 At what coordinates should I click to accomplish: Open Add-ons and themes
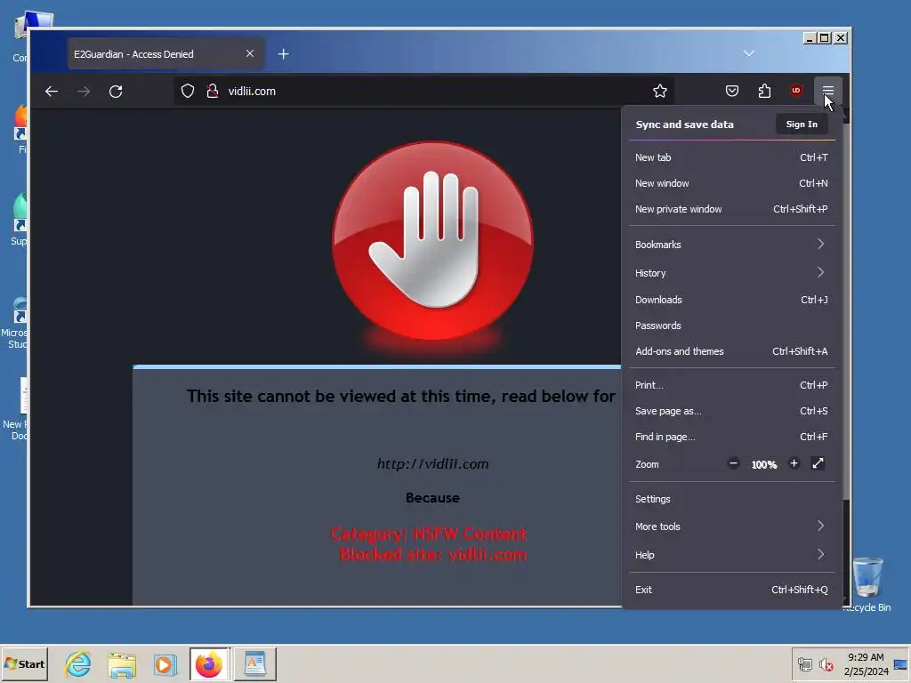coord(731,351)
